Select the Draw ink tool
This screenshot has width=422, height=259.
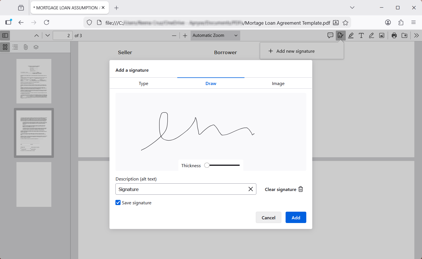click(371, 35)
